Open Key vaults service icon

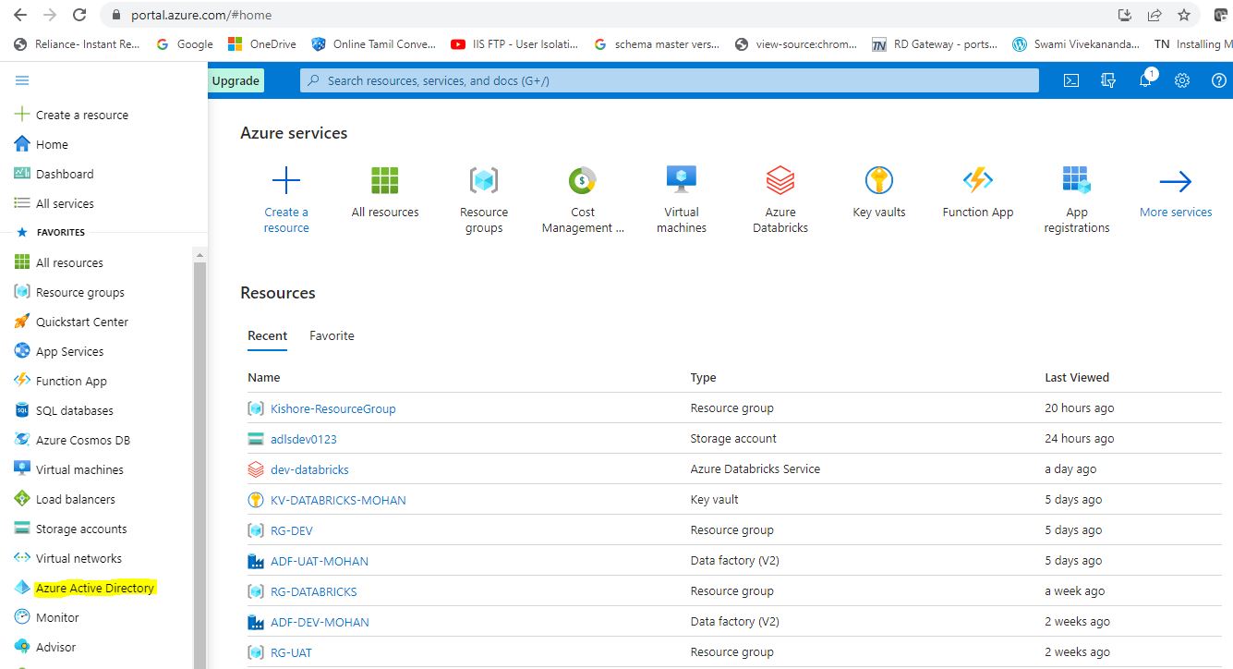tap(878, 181)
